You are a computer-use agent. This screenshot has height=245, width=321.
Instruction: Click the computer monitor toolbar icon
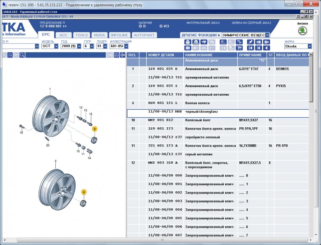[x=223, y=42]
